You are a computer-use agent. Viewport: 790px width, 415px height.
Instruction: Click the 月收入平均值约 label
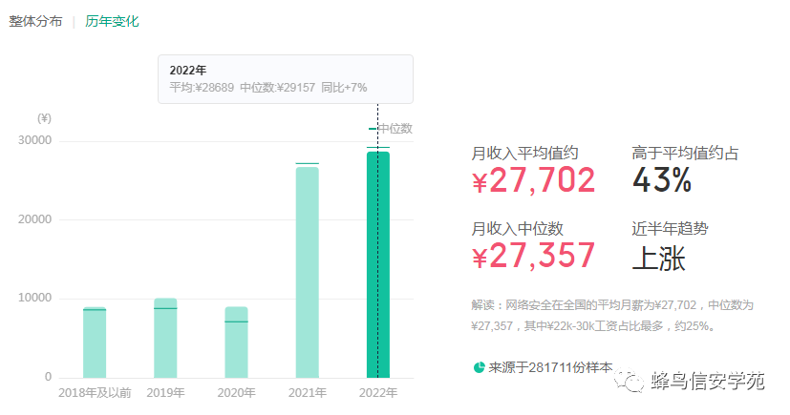tap(524, 153)
